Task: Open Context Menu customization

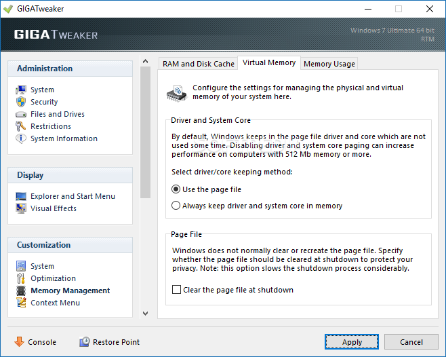Action: point(55,303)
